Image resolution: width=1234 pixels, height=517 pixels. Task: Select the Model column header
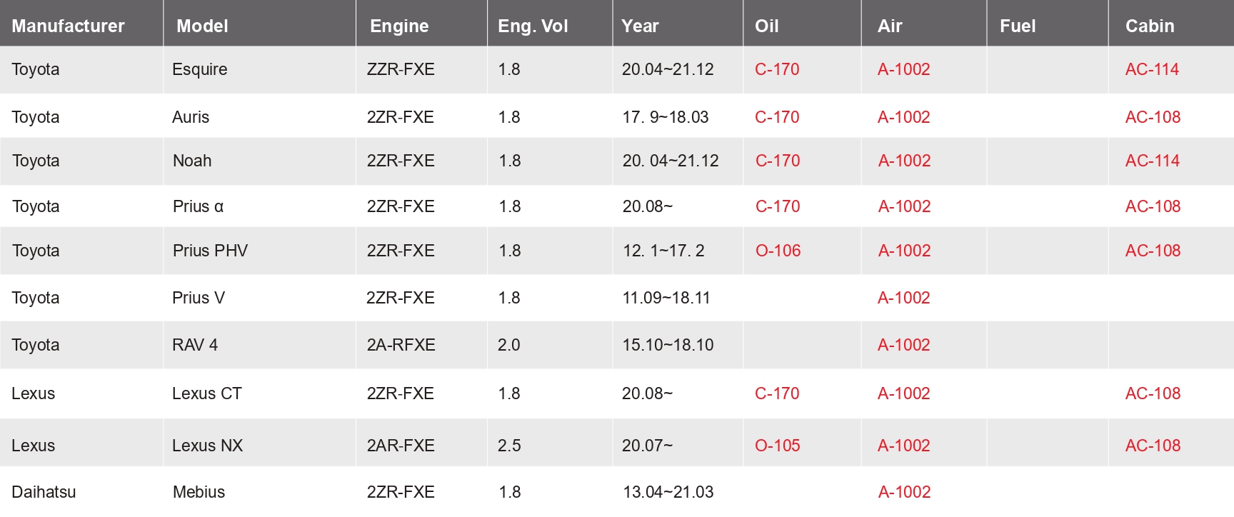[x=202, y=26]
